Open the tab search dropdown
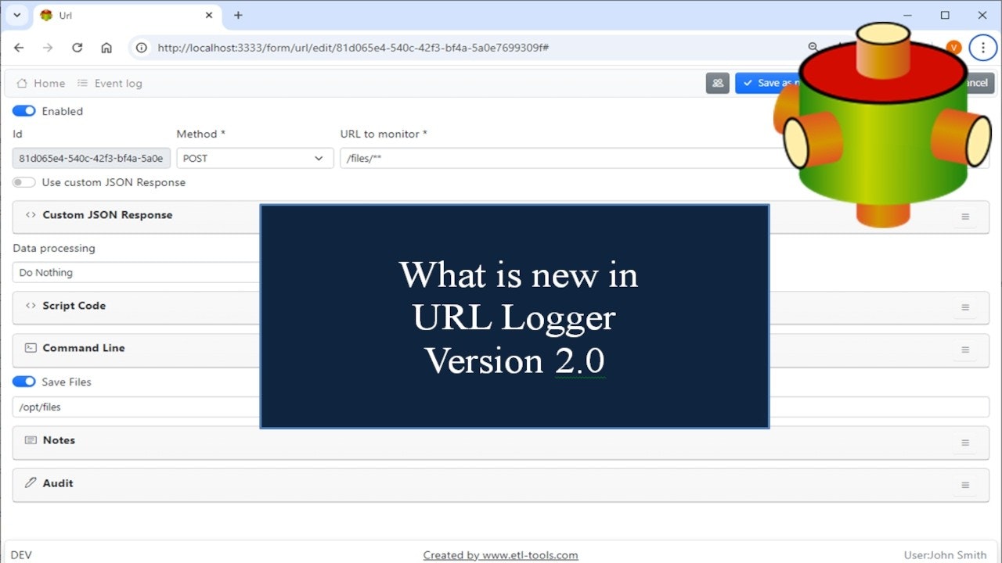The height and width of the screenshot is (563, 1002). 17,15
